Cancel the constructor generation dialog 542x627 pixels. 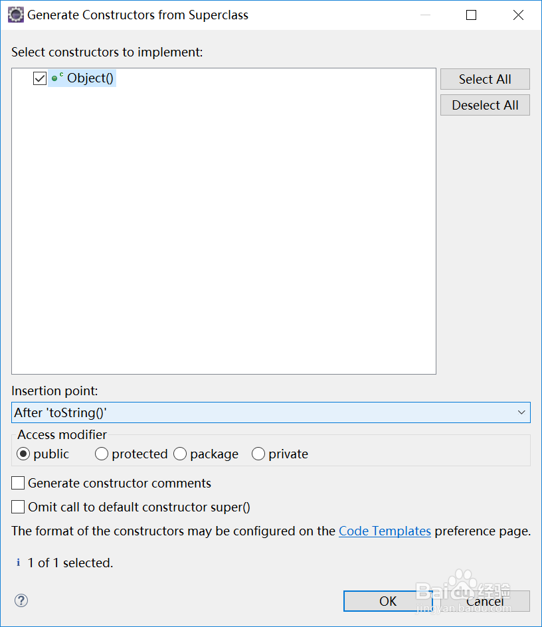485,601
